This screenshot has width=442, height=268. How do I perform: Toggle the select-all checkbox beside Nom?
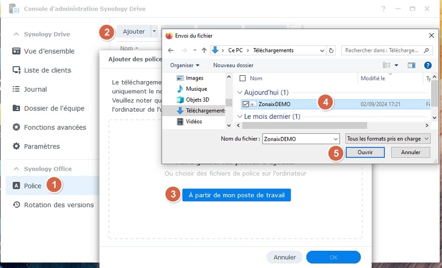(x=243, y=78)
